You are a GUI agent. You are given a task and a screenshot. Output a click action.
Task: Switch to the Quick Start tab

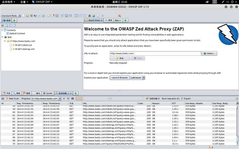click(x=94, y=20)
